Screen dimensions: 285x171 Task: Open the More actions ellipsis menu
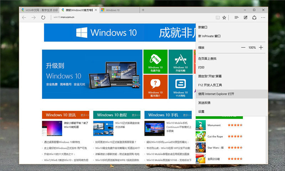coord(263,17)
